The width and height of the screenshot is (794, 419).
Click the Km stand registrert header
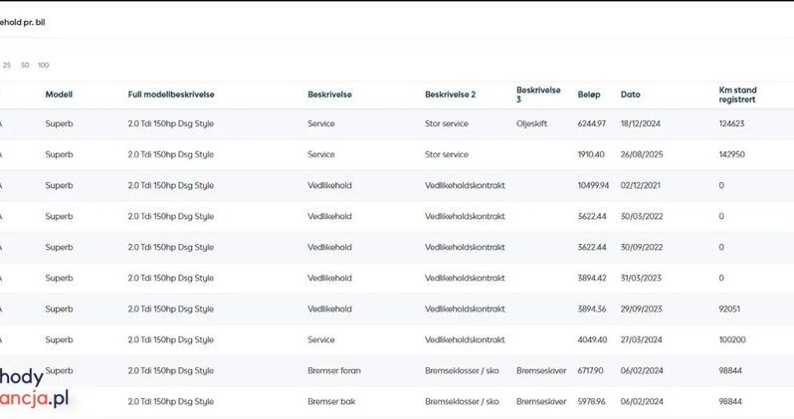(x=738, y=95)
